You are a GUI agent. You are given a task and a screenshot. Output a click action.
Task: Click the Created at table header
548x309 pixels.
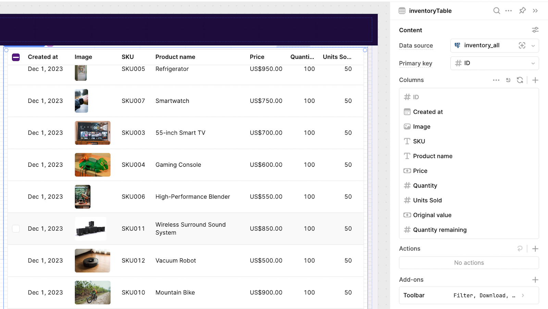(43, 57)
